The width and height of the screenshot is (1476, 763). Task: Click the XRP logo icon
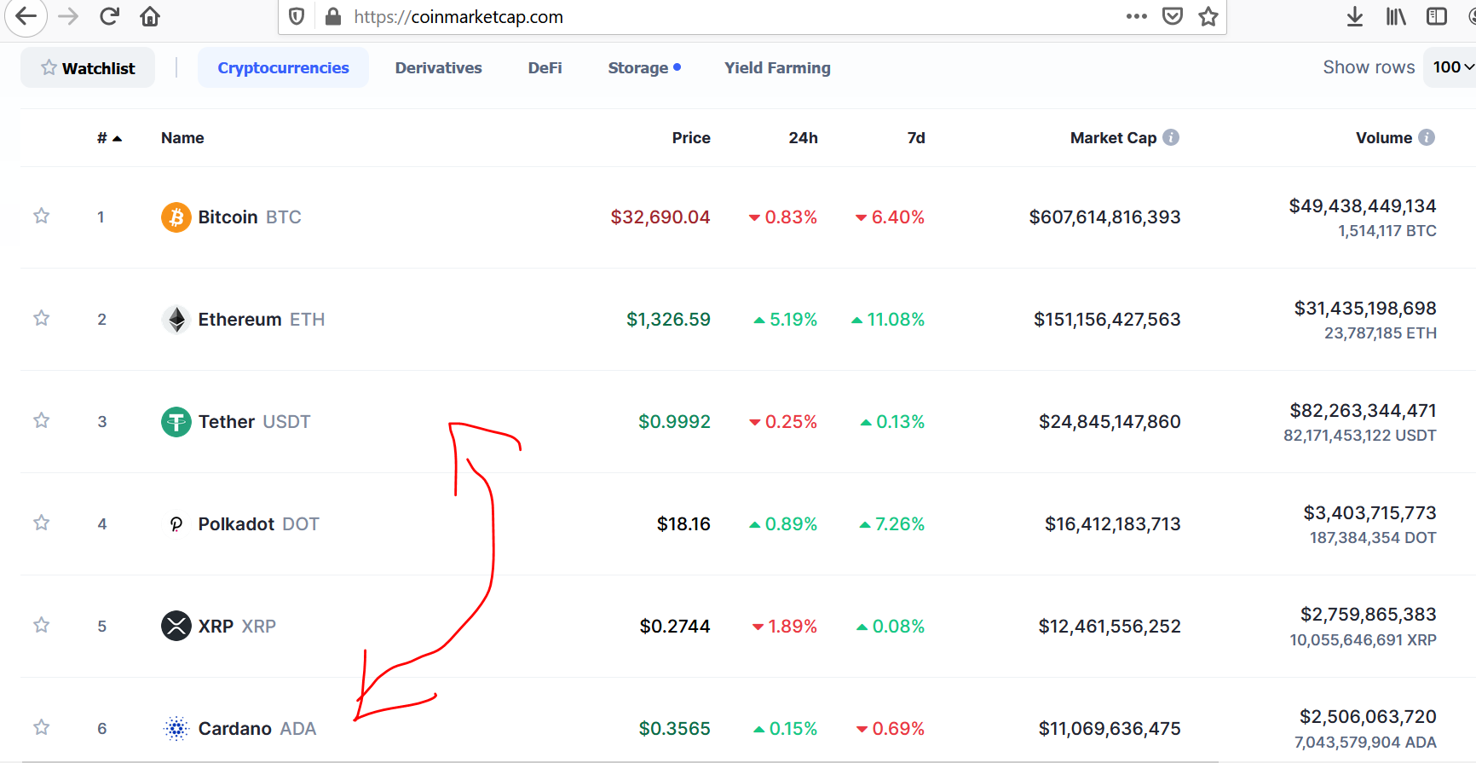[176, 626]
